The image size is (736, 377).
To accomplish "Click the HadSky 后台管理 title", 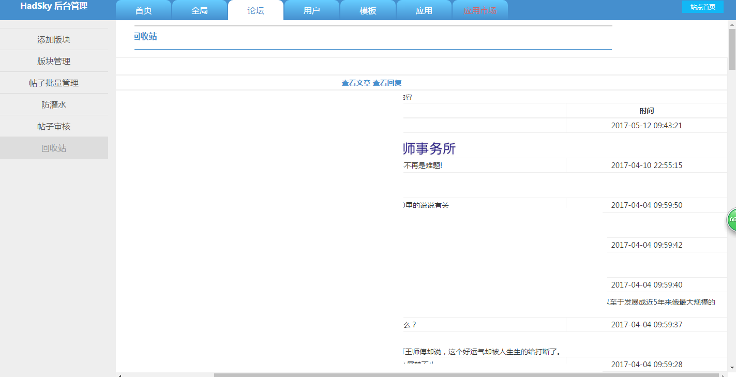I will (54, 6).
